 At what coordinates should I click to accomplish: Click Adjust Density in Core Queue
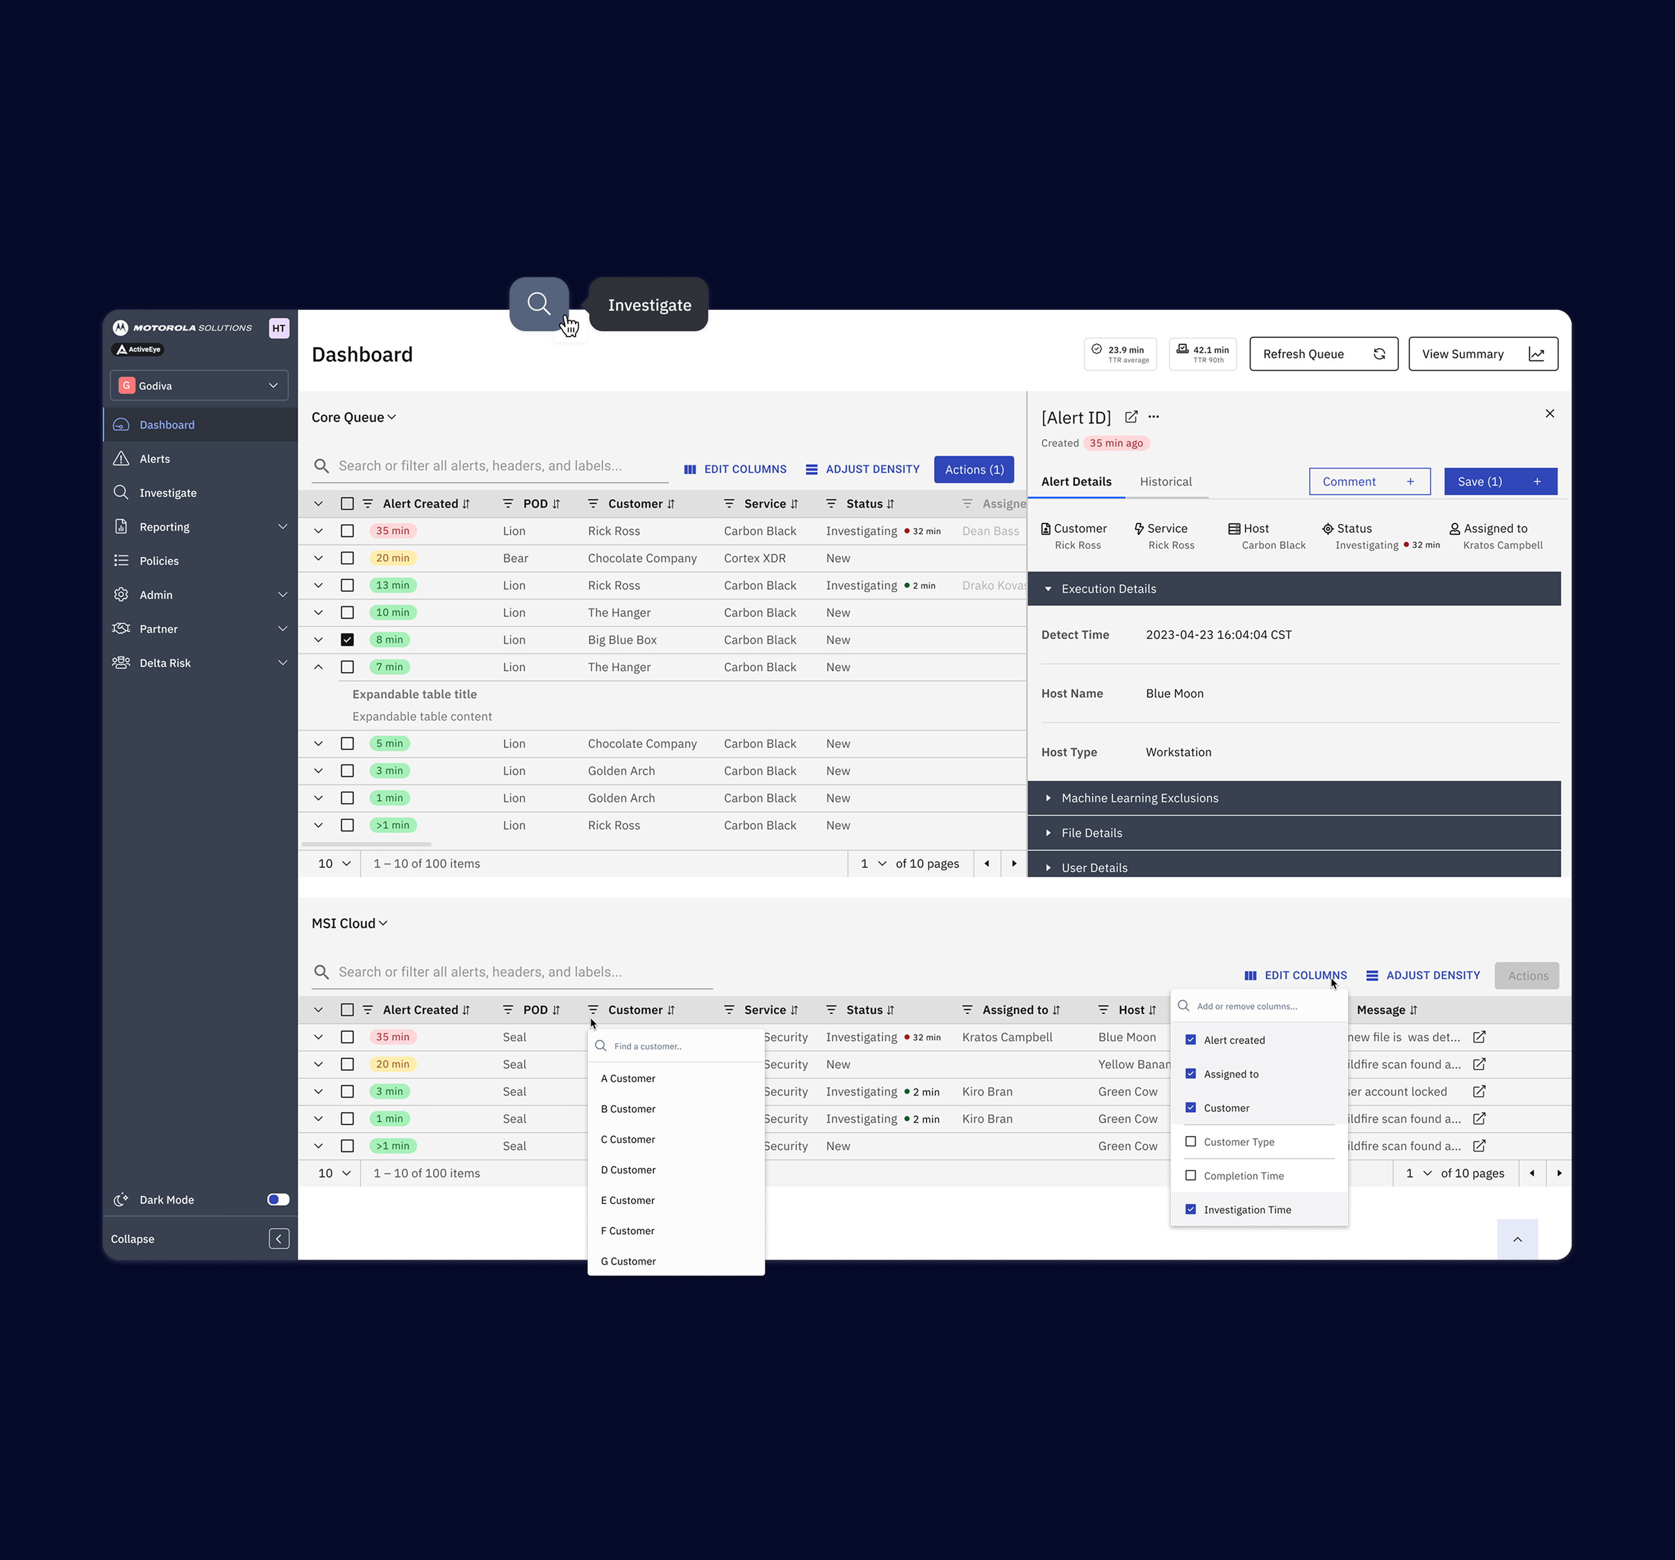point(862,469)
